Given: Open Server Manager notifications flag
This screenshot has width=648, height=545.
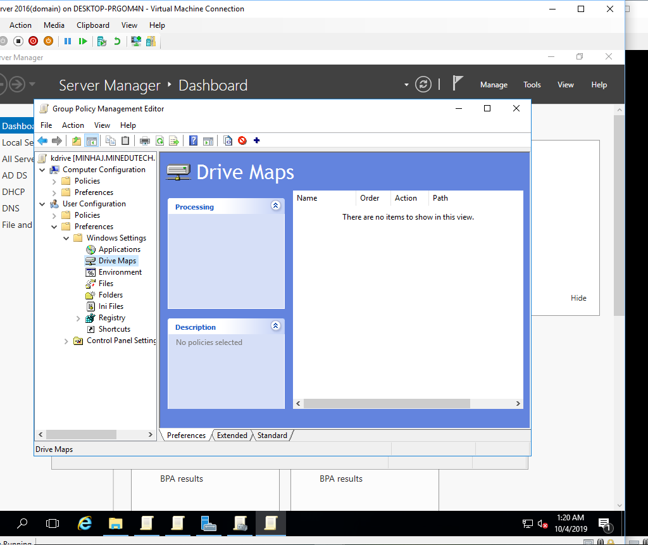Looking at the screenshot, I should (x=457, y=84).
